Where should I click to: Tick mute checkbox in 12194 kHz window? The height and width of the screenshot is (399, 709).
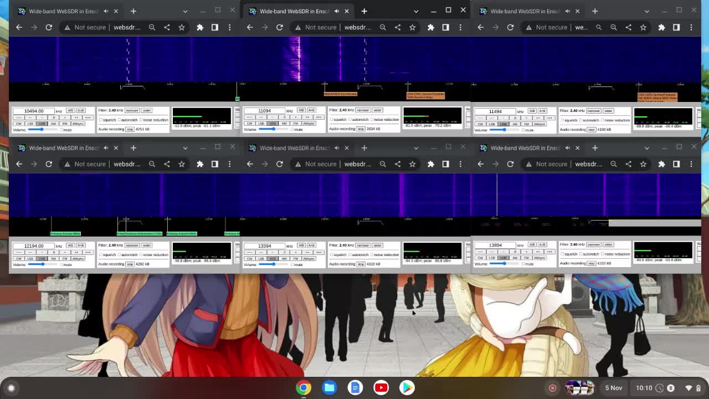(x=61, y=264)
